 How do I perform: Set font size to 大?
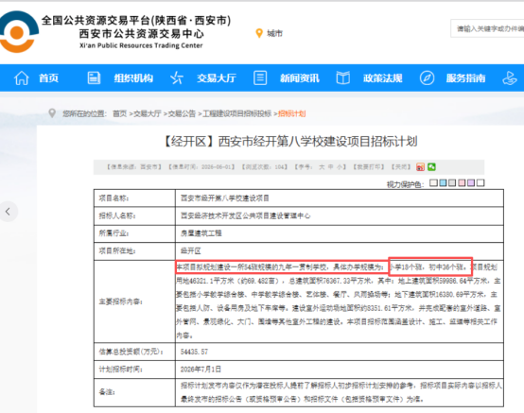click(x=322, y=166)
